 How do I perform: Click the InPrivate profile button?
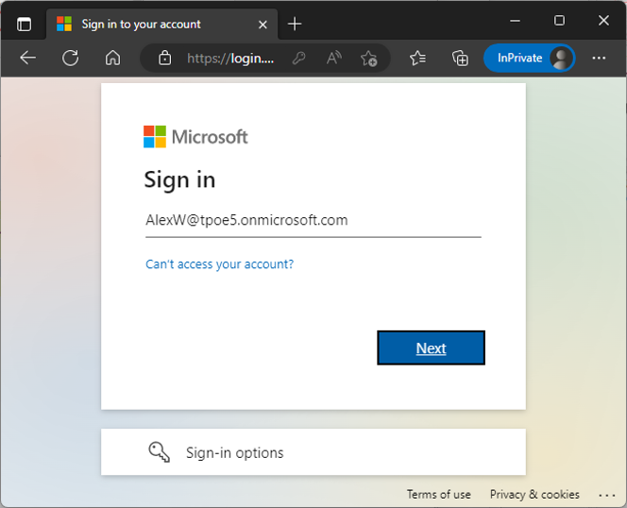(529, 59)
